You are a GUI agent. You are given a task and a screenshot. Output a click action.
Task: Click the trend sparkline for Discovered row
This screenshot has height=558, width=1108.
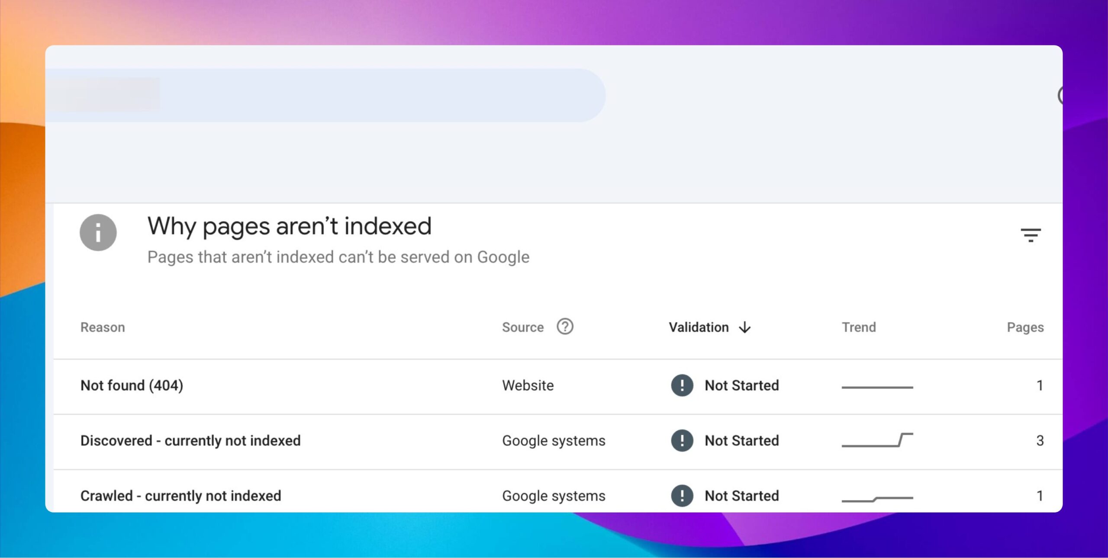(877, 440)
